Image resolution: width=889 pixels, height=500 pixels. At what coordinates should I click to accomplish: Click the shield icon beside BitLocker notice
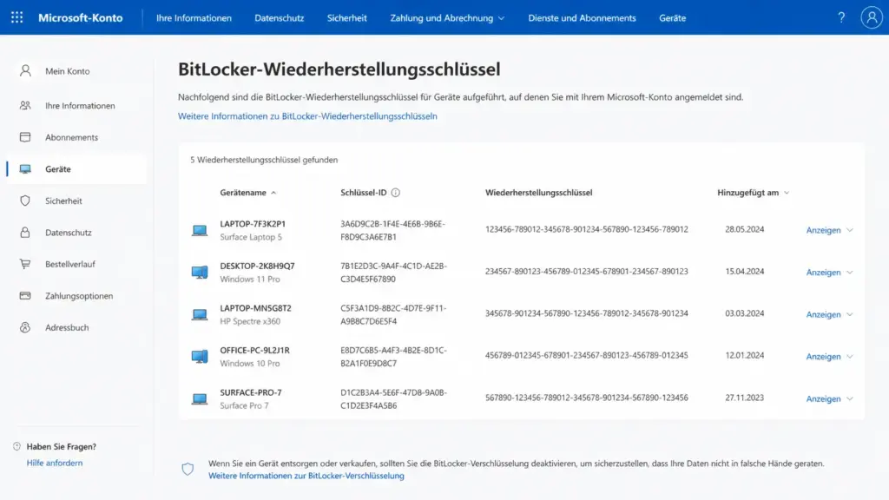coord(188,469)
